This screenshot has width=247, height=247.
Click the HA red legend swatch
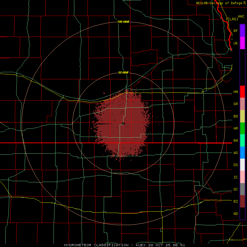pos(242,92)
